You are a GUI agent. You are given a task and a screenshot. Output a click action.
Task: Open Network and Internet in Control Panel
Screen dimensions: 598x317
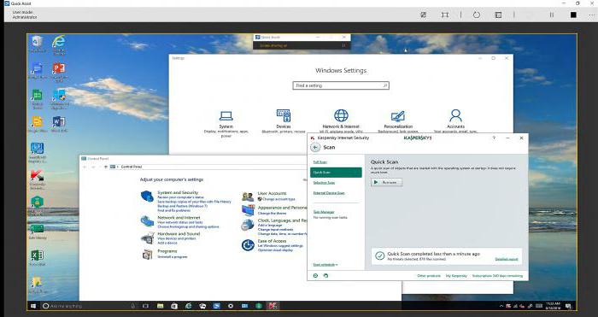[x=179, y=217]
